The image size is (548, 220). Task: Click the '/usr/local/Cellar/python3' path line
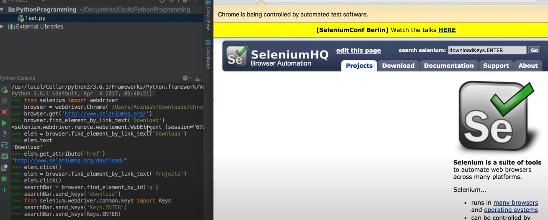pyautogui.click(x=108, y=87)
